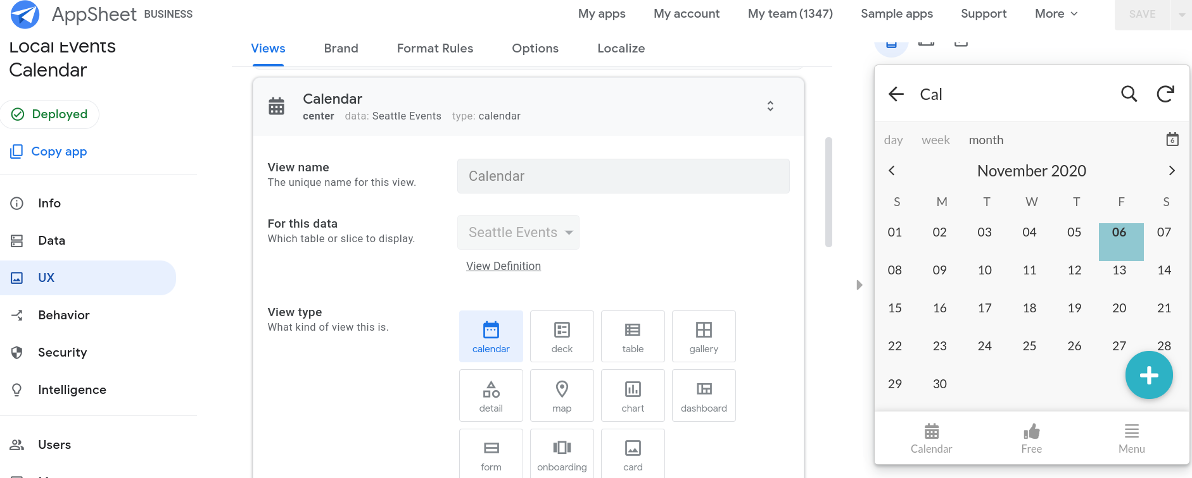
Task: Select the detail view type
Action: point(491,396)
